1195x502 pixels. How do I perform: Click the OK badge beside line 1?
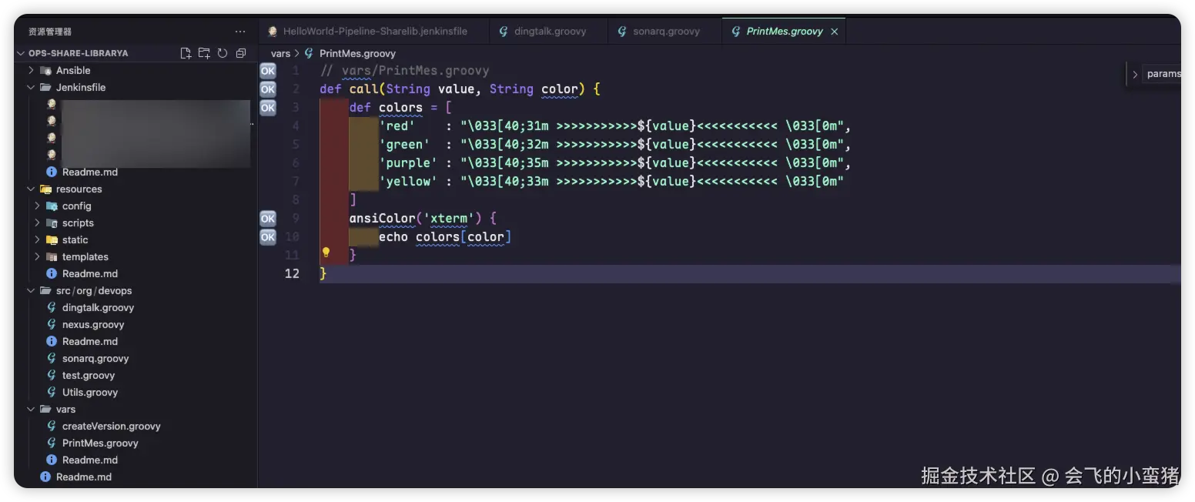pos(267,70)
